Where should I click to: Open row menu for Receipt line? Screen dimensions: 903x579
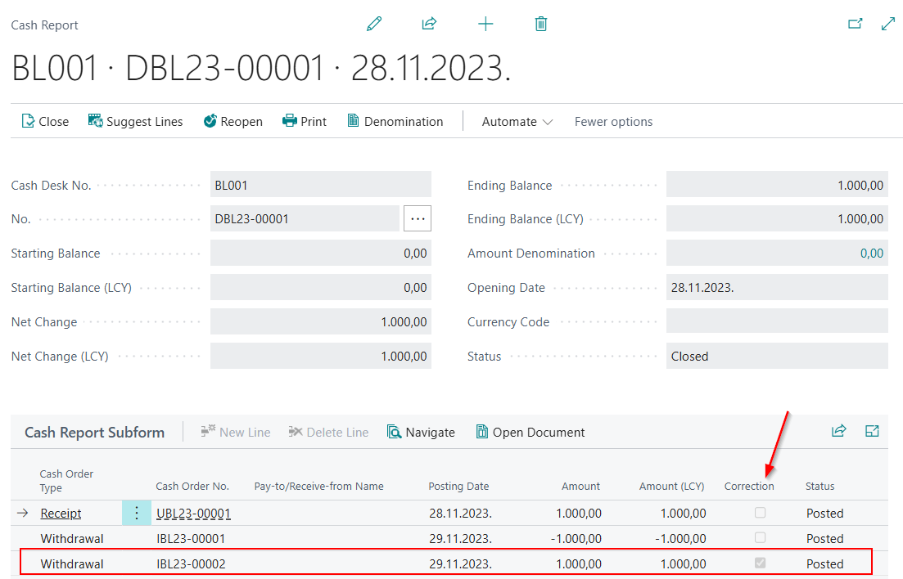[137, 513]
